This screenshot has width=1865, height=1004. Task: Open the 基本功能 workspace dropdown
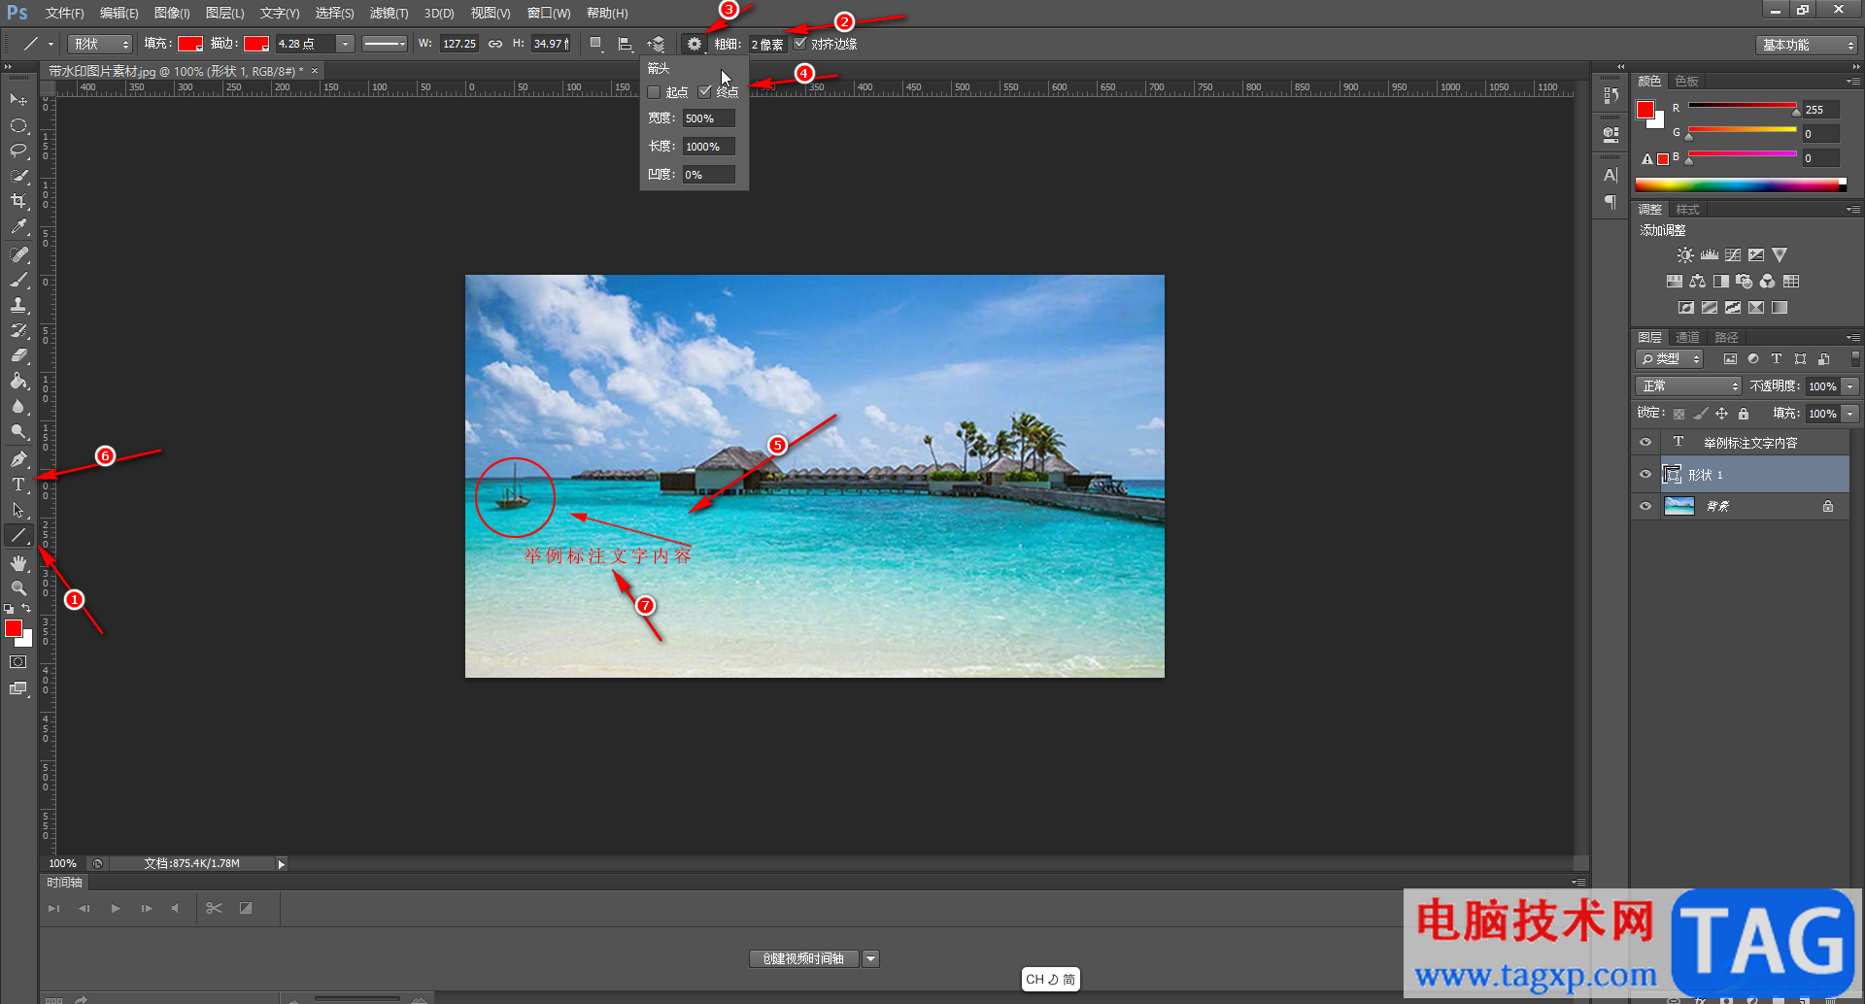tap(1808, 45)
